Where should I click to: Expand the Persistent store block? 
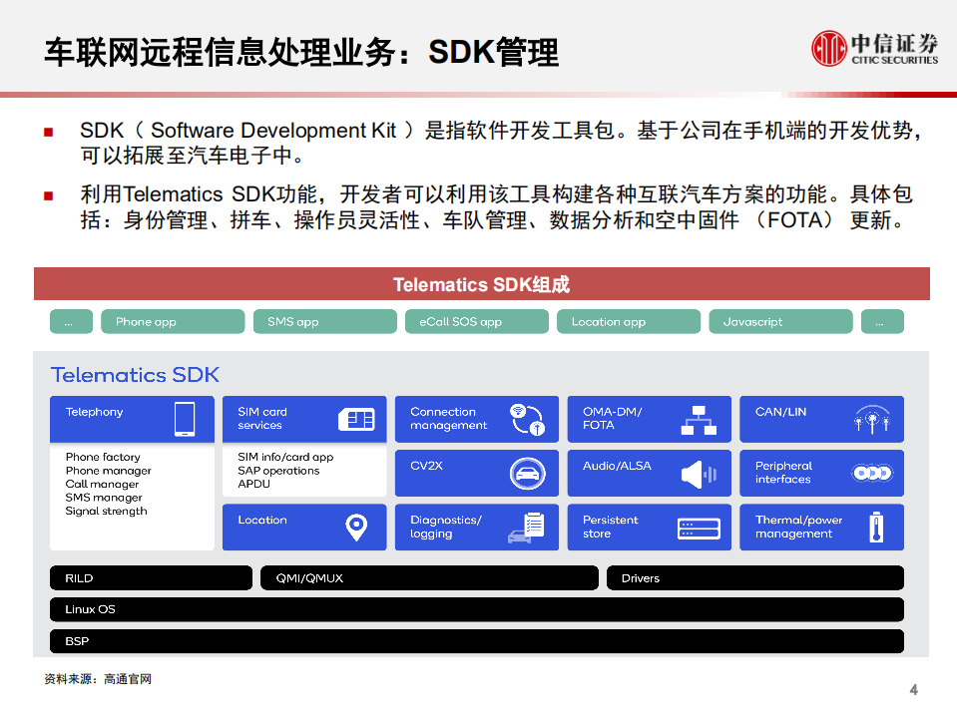click(649, 527)
